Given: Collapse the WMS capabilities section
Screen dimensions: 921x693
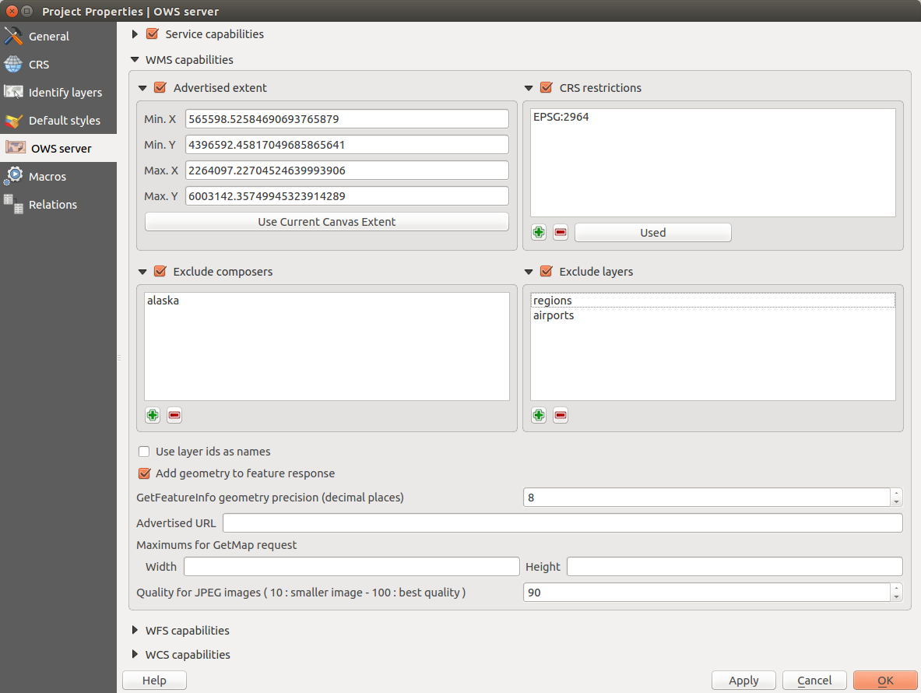Looking at the screenshot, I should [x=135, y=59].
